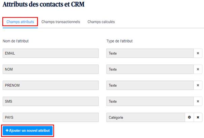The width and height of the screenshot is (204, 138).
Task: Open the PRENOM type Texte selector
Action: [x=149, y=85]
